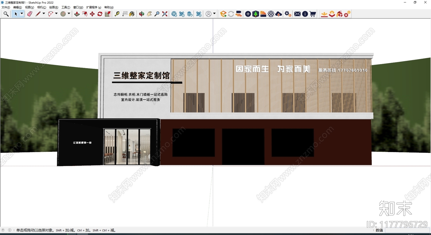
Task: Open the 相机(C) menu
Action: click(41, 8)
